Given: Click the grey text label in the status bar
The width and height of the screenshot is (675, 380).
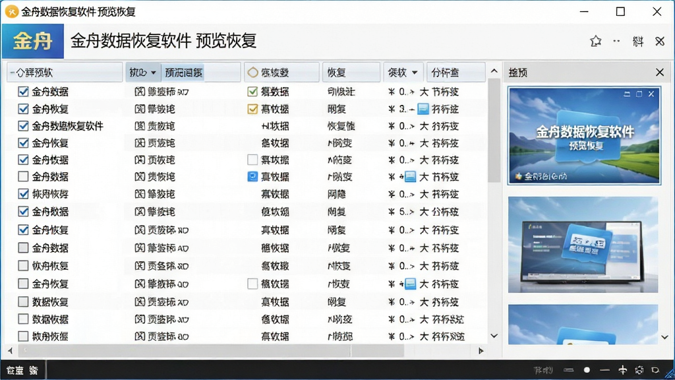Looking at the screenshot, I should [x=543, y=370].
